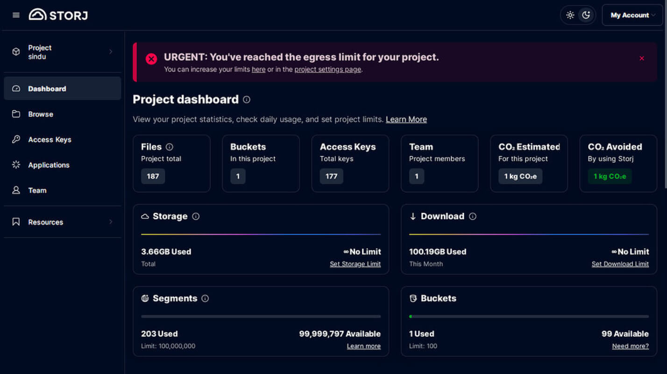This screenshot has width=667, height=374.
Task: Click info icon on Files card
Action: tap(169, 147)
